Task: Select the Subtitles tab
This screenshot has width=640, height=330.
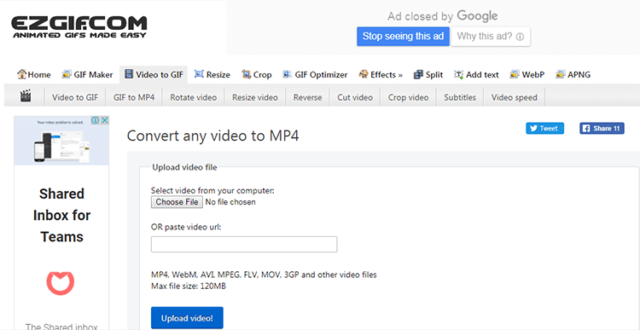Action: point(460,97)
